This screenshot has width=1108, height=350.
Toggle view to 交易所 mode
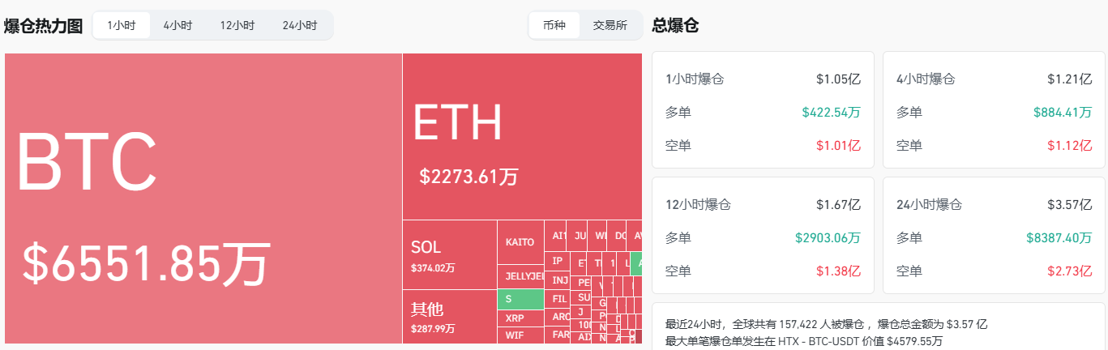[610, 25]
